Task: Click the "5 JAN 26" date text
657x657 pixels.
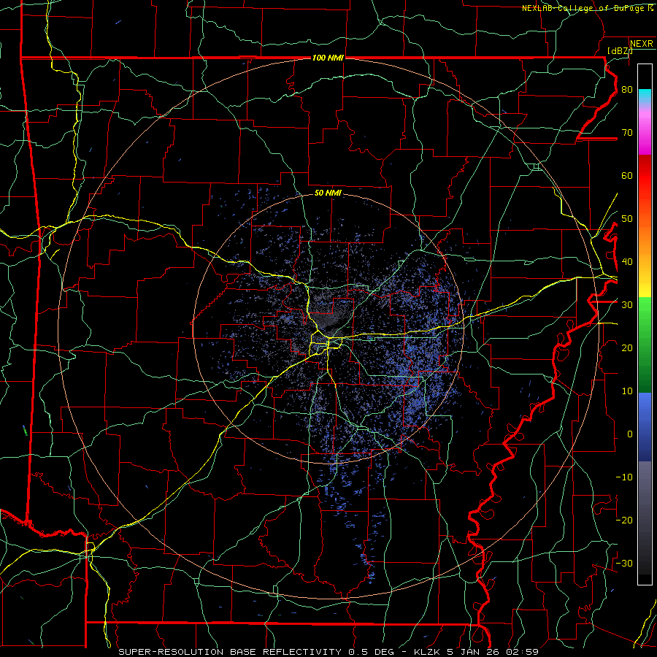Action: coord(472,652)
